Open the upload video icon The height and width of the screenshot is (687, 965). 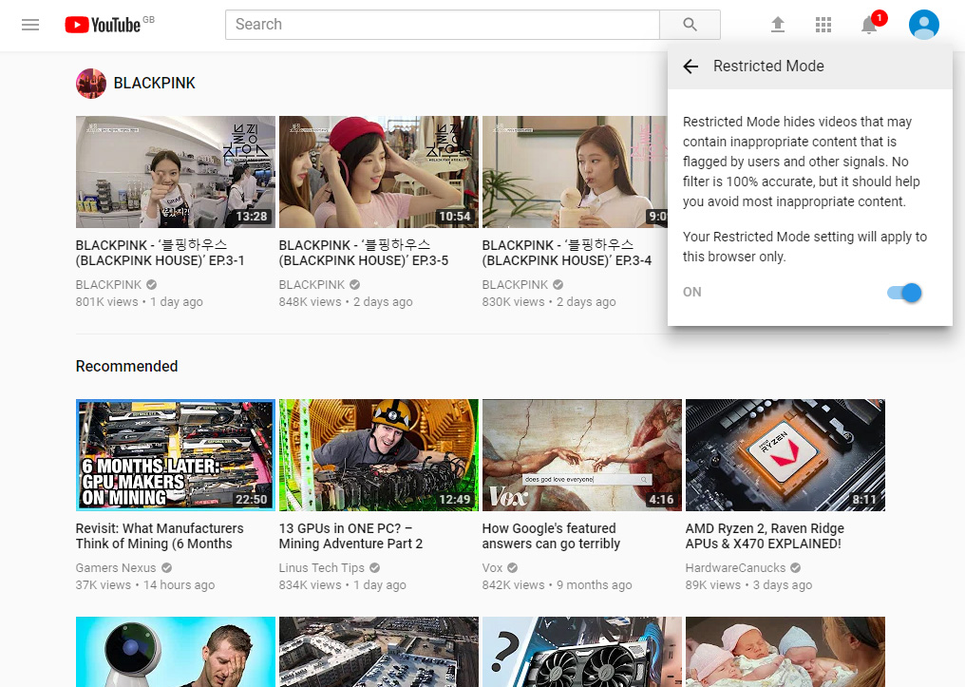[778, 25]
